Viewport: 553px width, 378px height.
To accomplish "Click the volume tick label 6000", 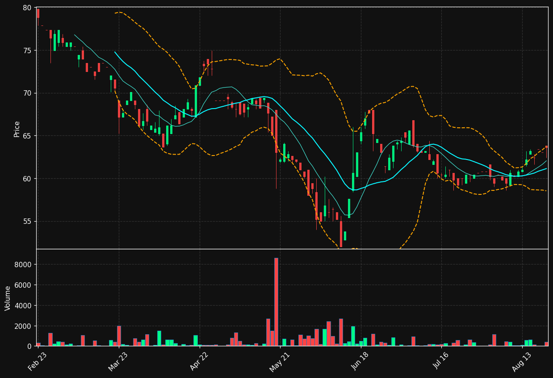I will pyautogui.click(x=24, y=285).
